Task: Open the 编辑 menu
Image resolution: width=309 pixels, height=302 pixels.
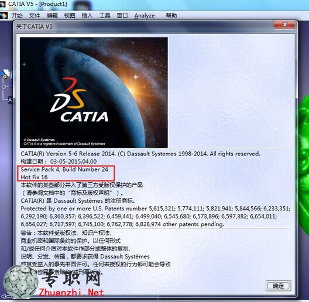Action: point(52,16)
